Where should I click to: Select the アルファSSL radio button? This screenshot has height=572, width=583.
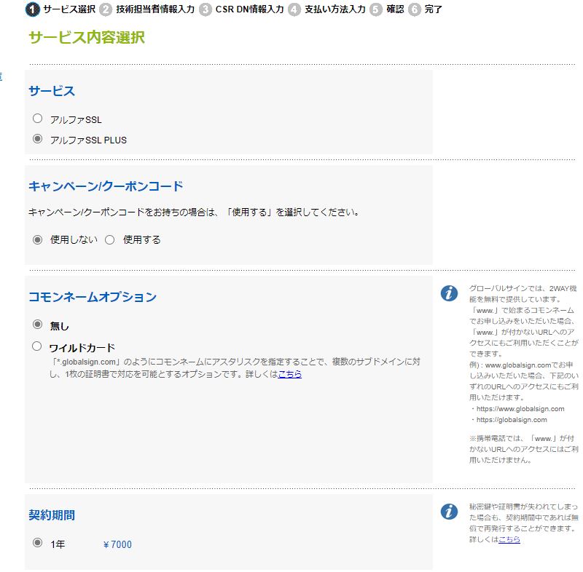(37, 119)
